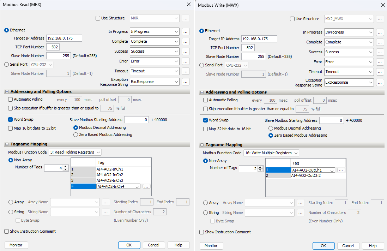Click the Monitor button in Modbus Write
The image size is (387, 251).
coord(211,246)
